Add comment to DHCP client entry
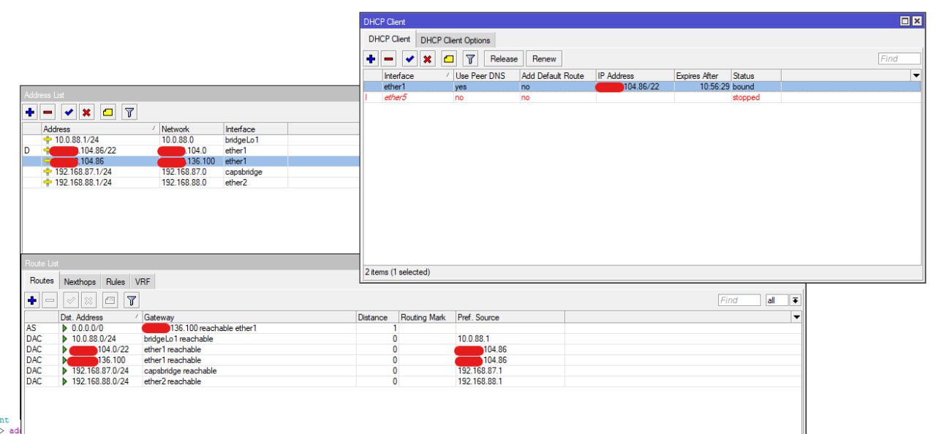The image size is (936, 434). 449,59
